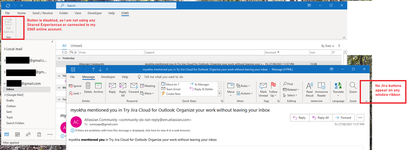Select the O365 ribbon tab
The image size is (409, 150).
(125, 13)
